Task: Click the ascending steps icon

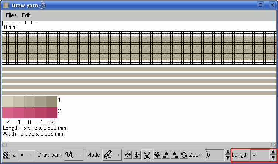Action: point(166,155)
